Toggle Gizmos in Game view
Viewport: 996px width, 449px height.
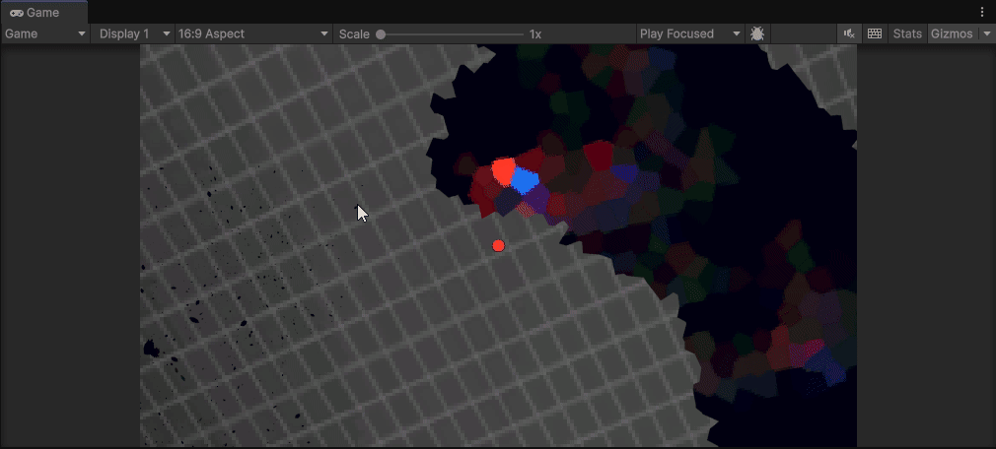(952, 34)
